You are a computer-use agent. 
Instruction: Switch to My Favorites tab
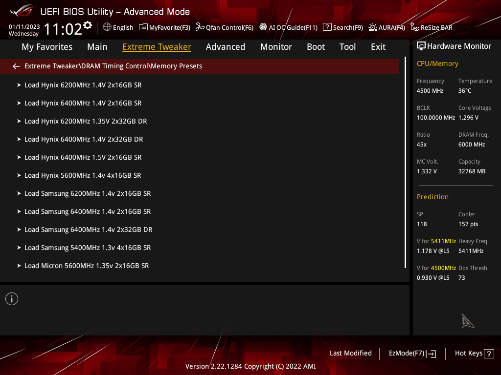pos(47,47)
